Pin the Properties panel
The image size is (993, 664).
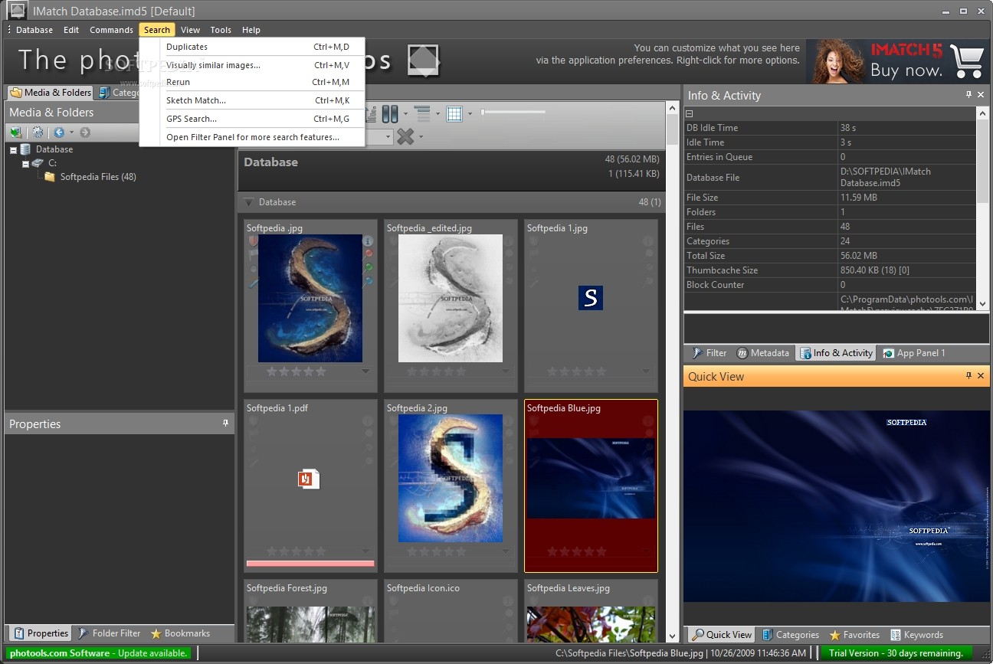225,423
